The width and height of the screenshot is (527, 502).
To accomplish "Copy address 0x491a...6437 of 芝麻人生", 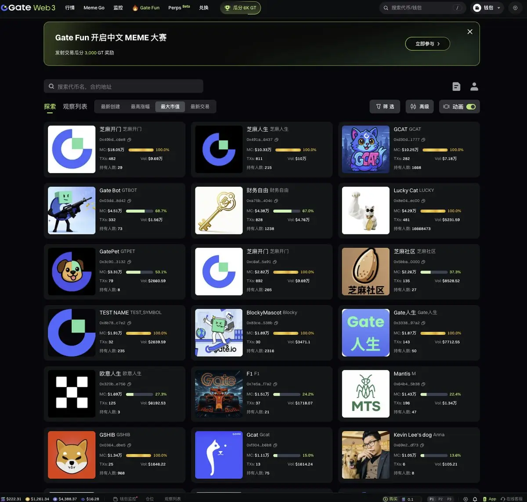I will (x=276, y=140).
